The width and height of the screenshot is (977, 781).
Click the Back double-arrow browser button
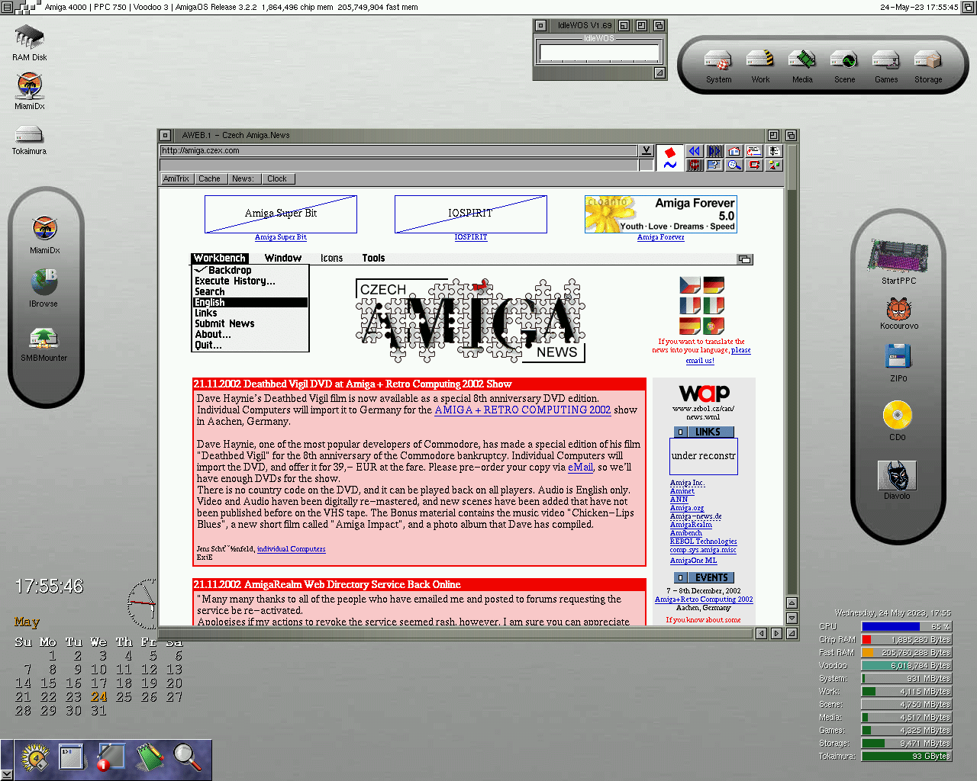pyautogui.click(x=694, y=151)
